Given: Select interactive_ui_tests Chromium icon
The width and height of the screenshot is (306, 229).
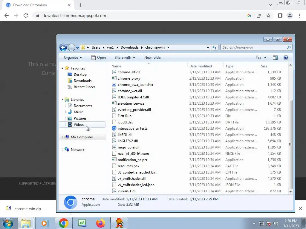Looking at the screenshot, I should click(114, 128).
